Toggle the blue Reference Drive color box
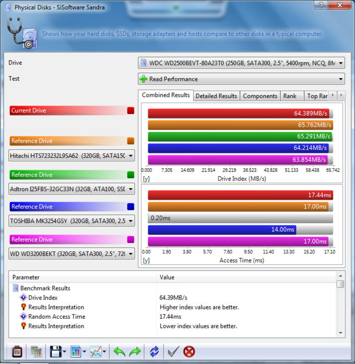Viewport: 355px width, 364px height. coord(131,207)
